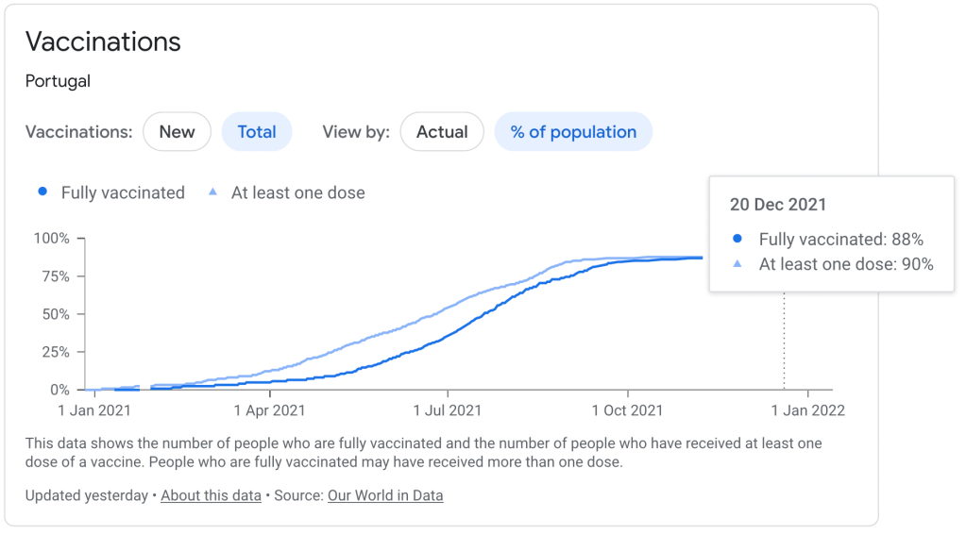Screen dimensions: 966x534
Task: Open the Our World in Data source link
Action: tap(385, 495)
